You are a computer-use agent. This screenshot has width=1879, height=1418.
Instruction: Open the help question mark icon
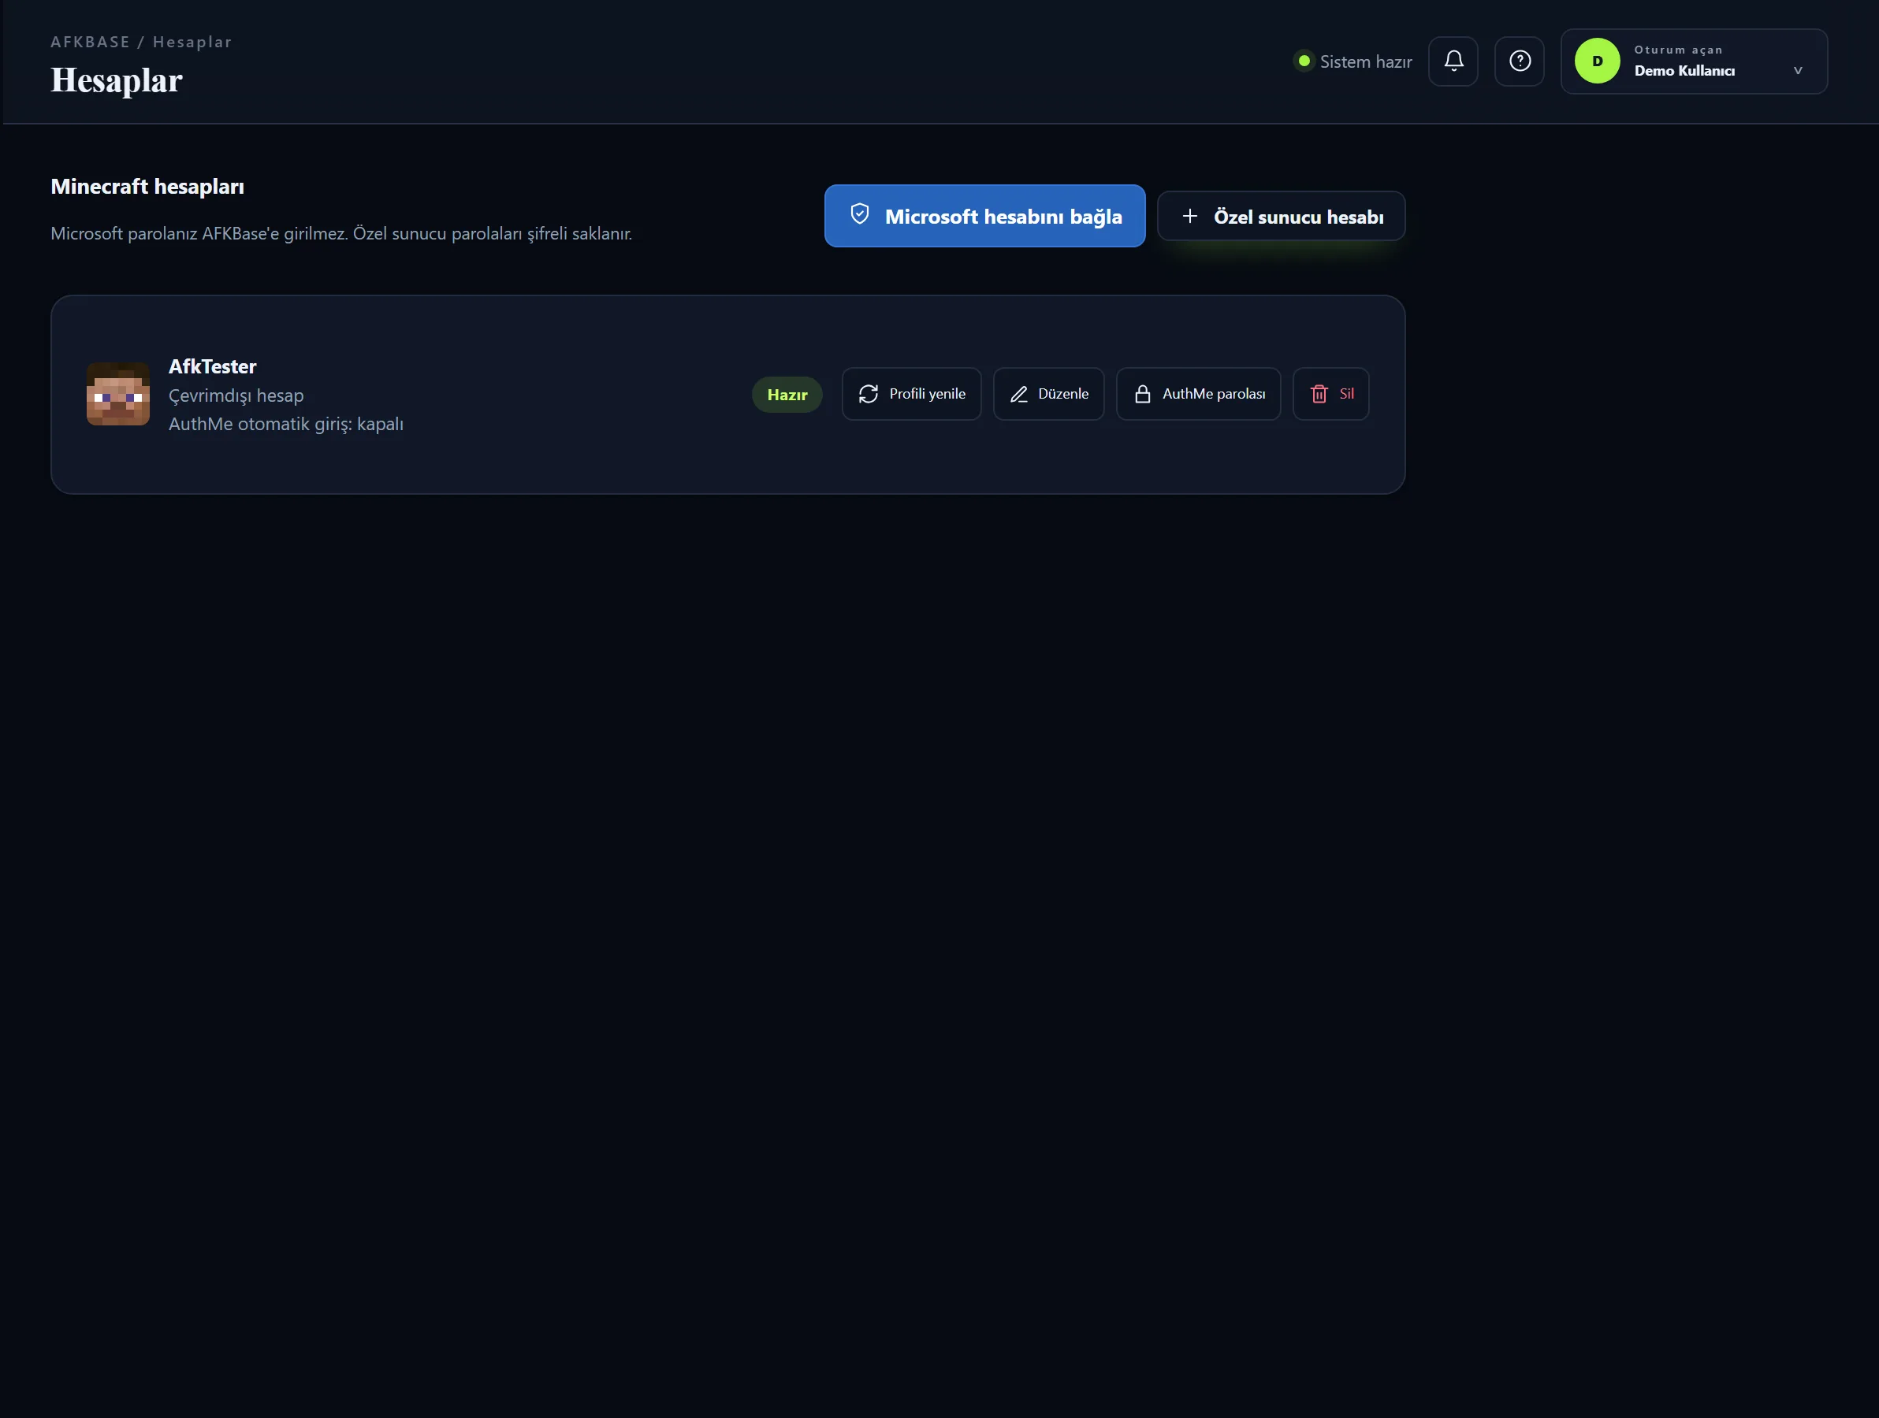(x=1519, y=61)
